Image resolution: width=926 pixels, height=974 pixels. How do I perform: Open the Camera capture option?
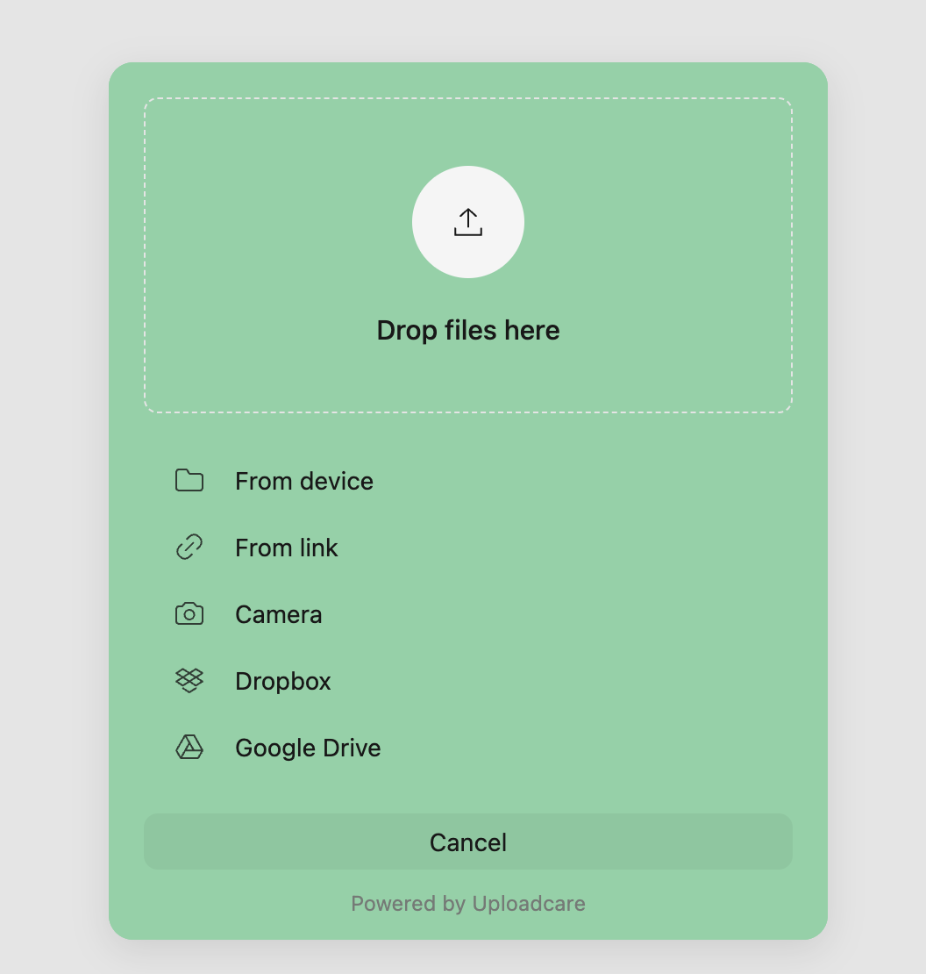point(278,614)
